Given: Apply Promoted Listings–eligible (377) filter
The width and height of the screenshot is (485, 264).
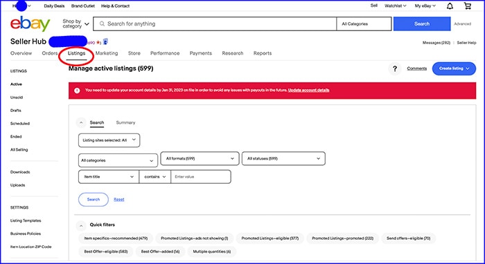Looking at the screenshot, I should [270, 238].
